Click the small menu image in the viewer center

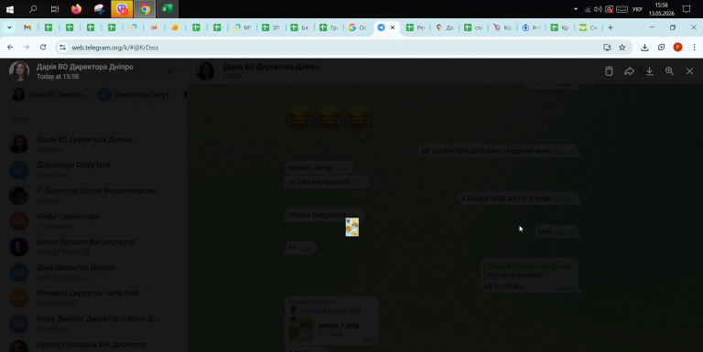[x=351, y=227]
